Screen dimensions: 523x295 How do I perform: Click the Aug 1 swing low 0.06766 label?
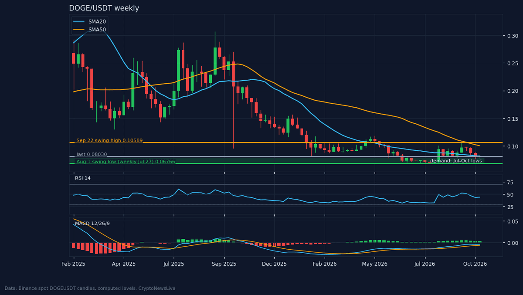tap(126, 162)
